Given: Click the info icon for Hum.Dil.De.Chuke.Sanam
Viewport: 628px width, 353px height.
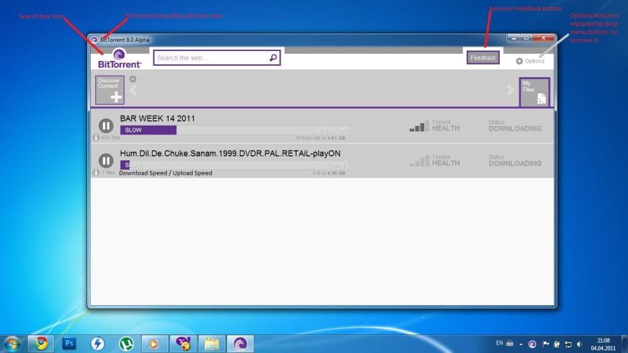Looking at the screenshot, I should coord(96,173).
